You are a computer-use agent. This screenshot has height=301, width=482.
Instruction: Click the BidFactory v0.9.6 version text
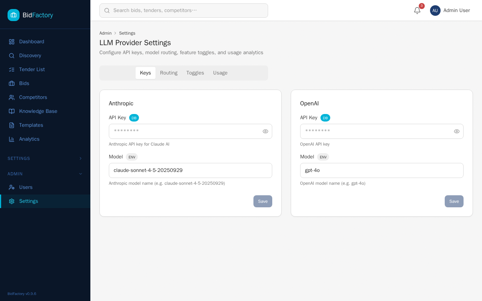point(22,294)
